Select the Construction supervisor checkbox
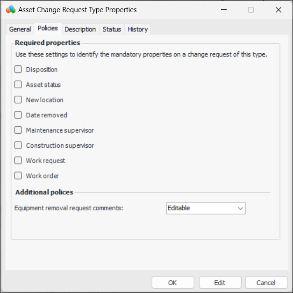This screenshot has width=293, height=293. tap(18, 145)
